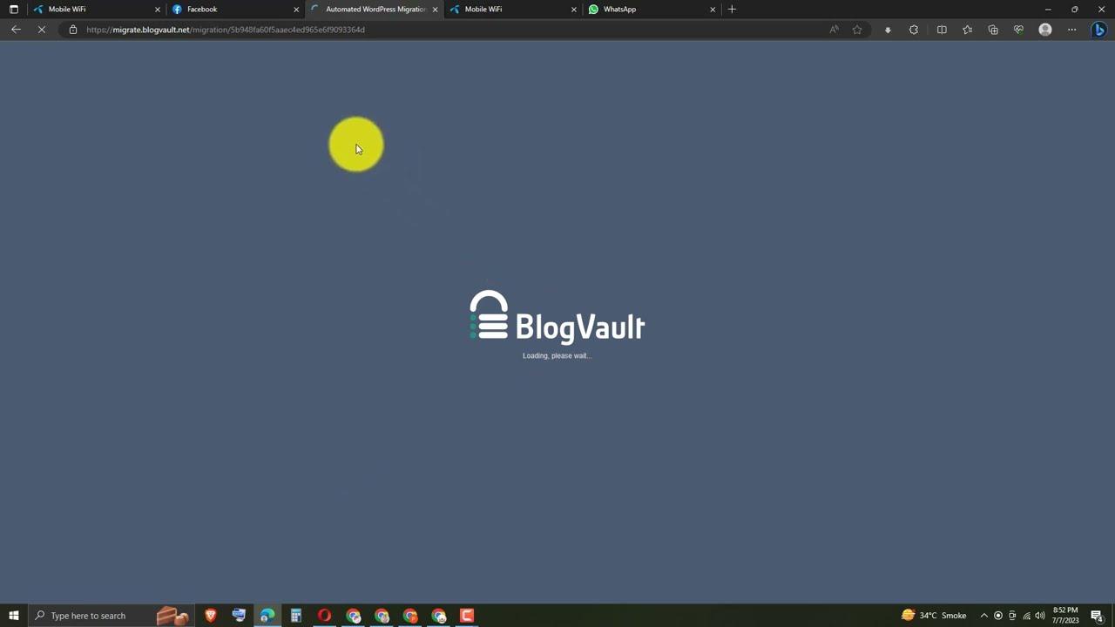Open Calculator from the taskbar
This screenshot has height=627, width=1115.
[x=296, y=616]
